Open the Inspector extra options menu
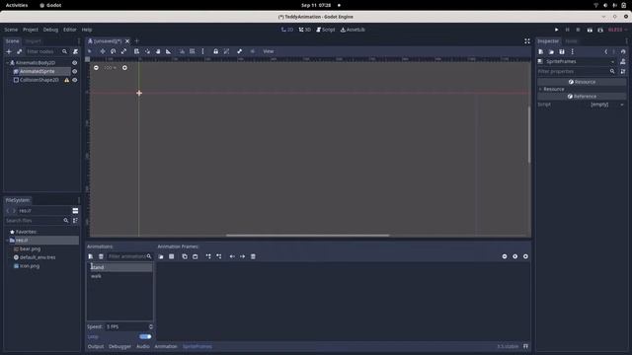 573,51
